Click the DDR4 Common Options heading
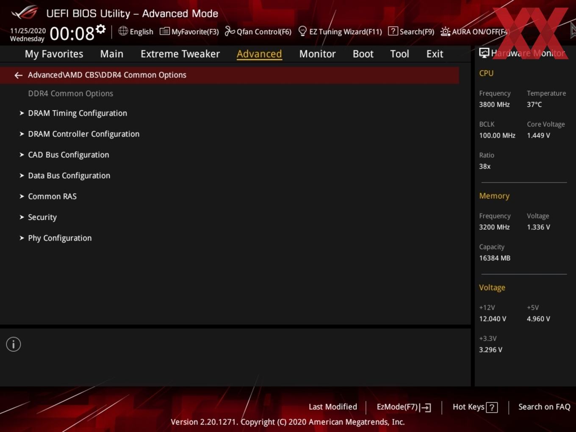The height and width of the screenshot is (432, 576). tap(70, 94)
